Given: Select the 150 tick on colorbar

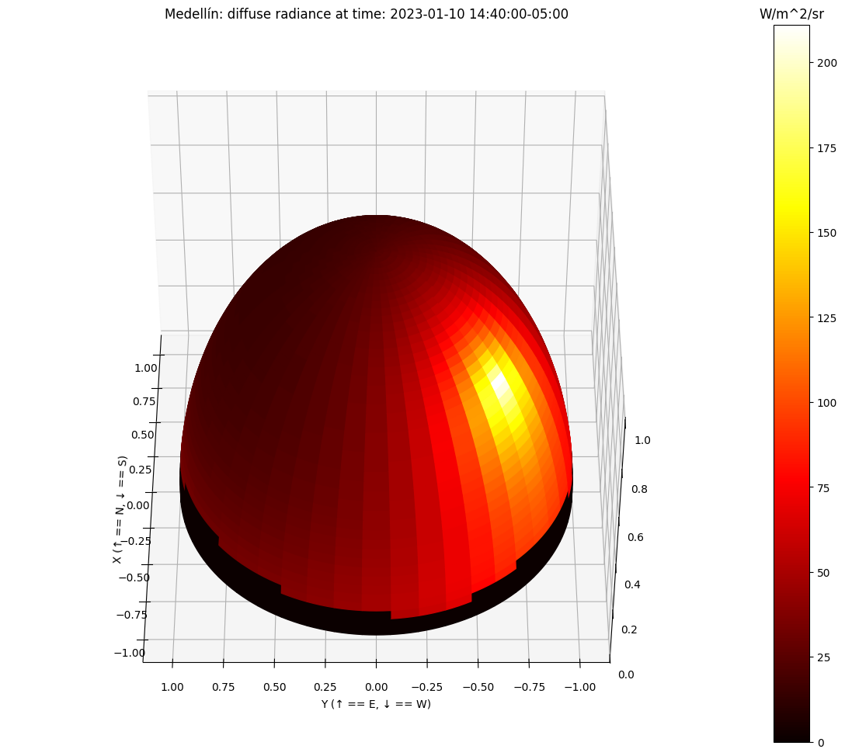Looking at the screenshot, I should tap(826, 233).
